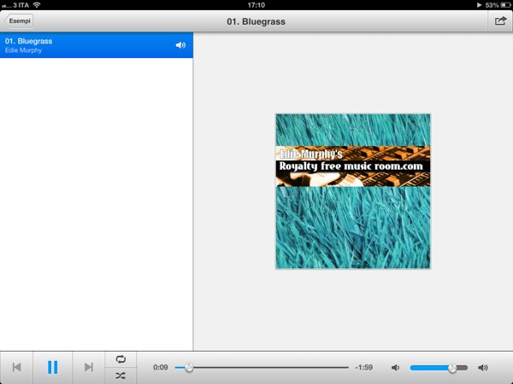Image resolution: width=513 pixels, height=384 pixels.
Task: Tap the Edie Murphy artist name in list
Action: (23, 50)
